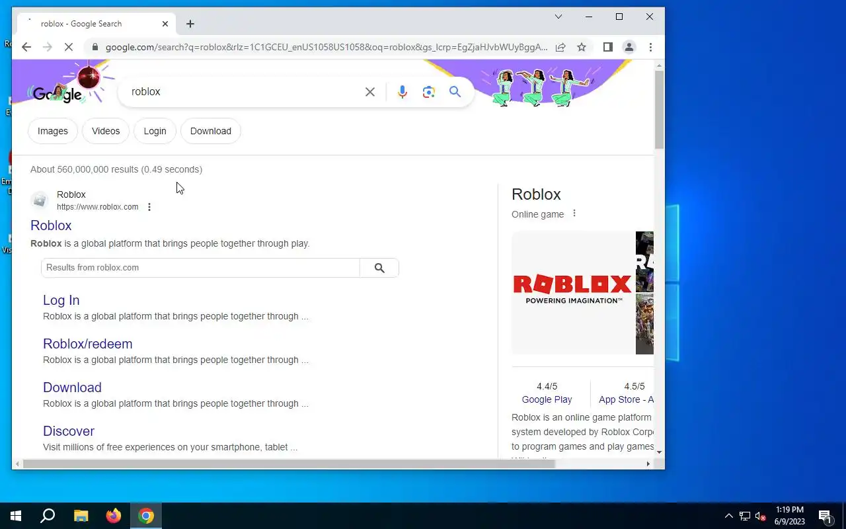Click the Google search magnifier button
This screenshot has height=529, width=846.
click(x=455, y=92)
